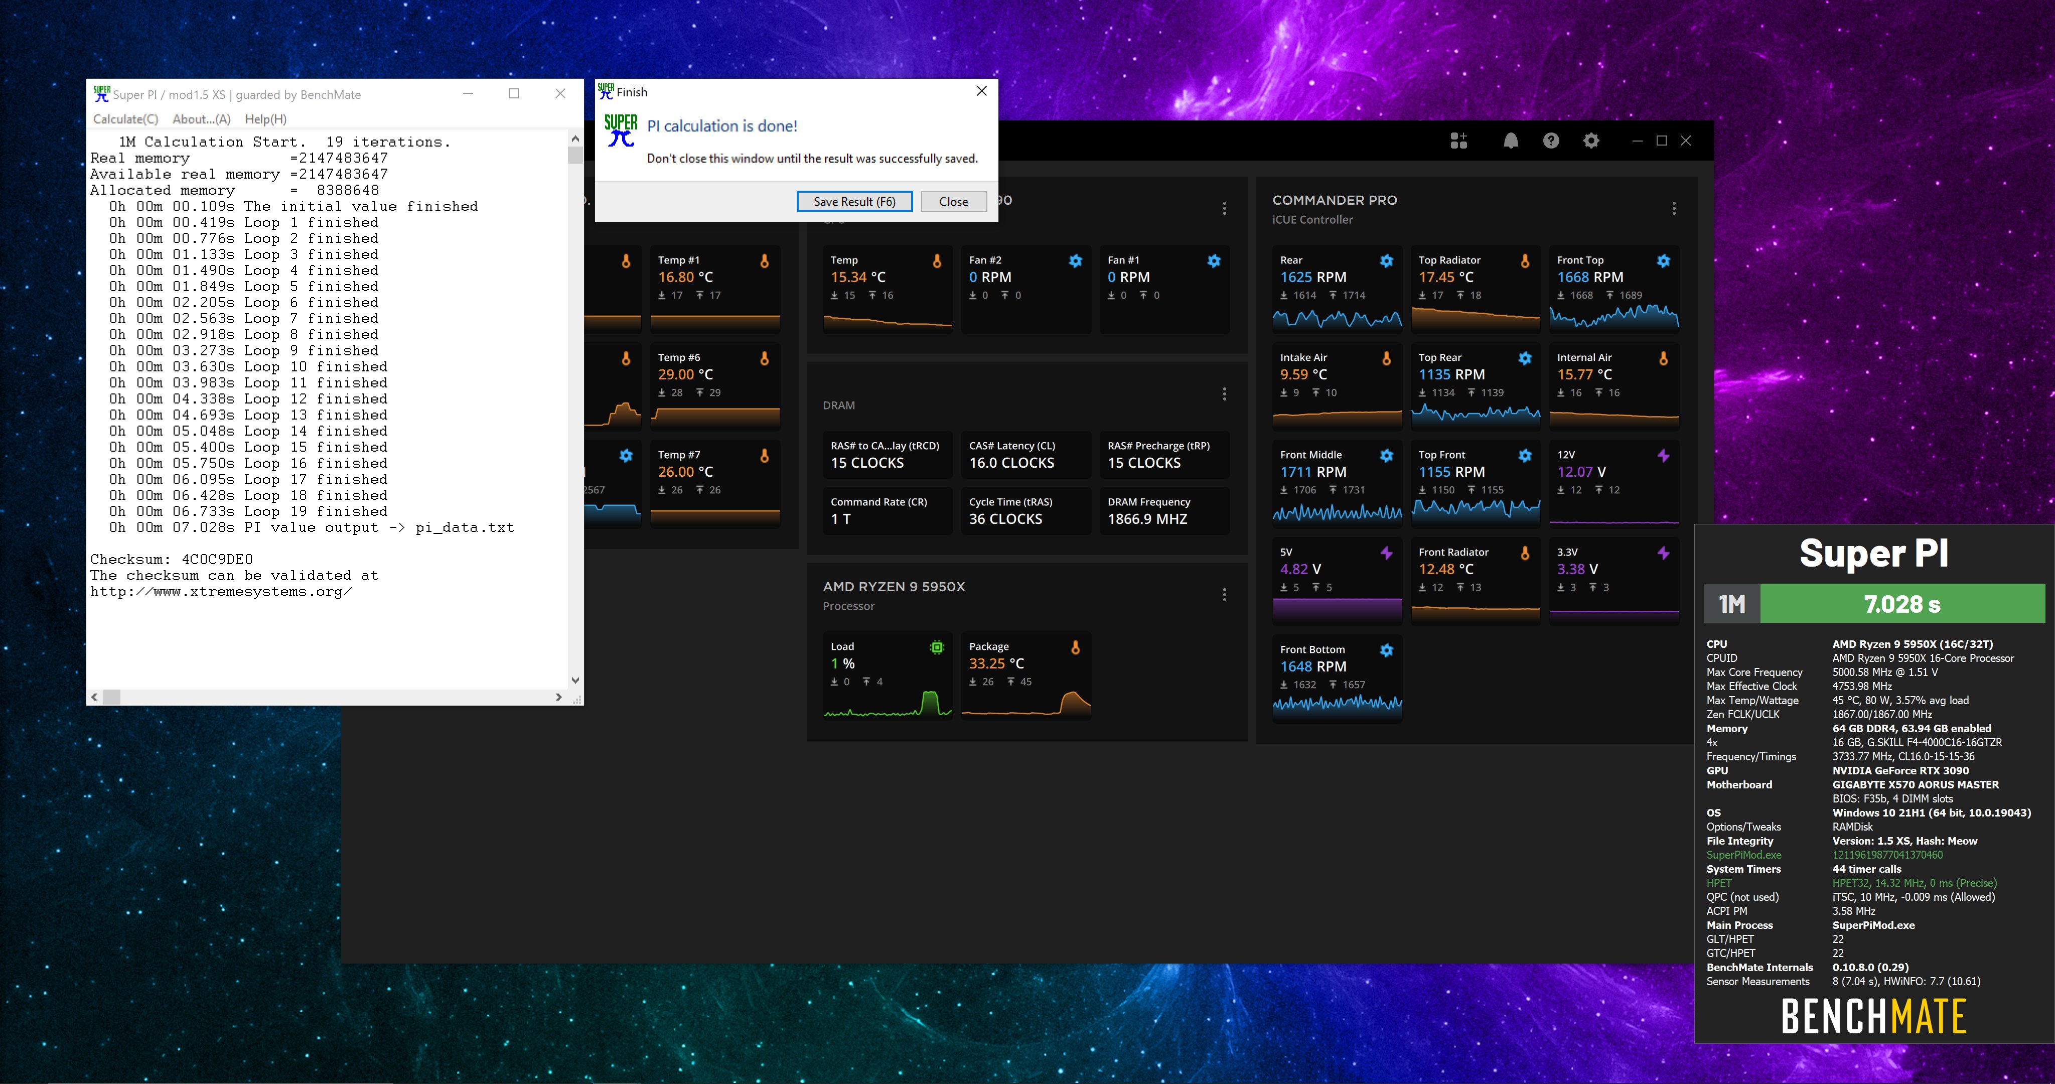
Task: Click the Package temperature thermometer icon
Action: (x=1075, y=647)
